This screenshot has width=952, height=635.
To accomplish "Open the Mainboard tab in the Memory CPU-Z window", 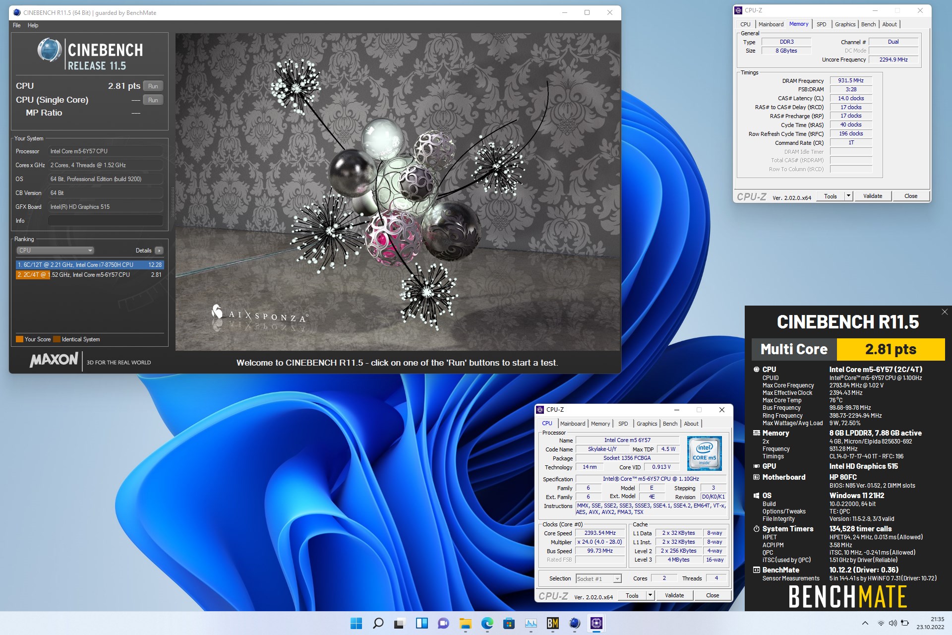I will [x=771, y=24].
